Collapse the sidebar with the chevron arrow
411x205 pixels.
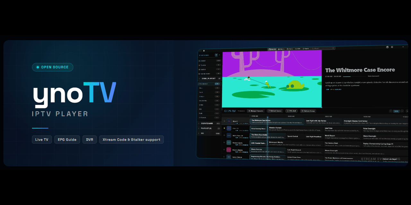220,55
